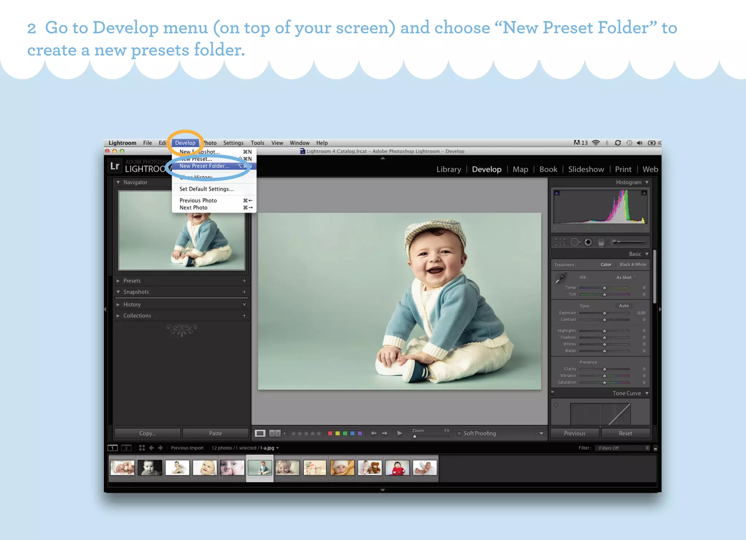Open the WB As Shot dropdown
This screenshot has width=746, height=540.
626,277
